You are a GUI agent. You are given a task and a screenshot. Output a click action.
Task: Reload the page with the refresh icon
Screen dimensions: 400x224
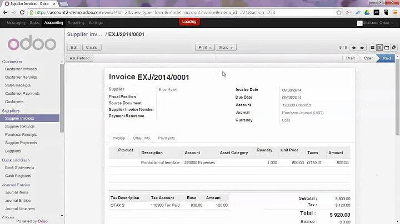coord(22,12)
